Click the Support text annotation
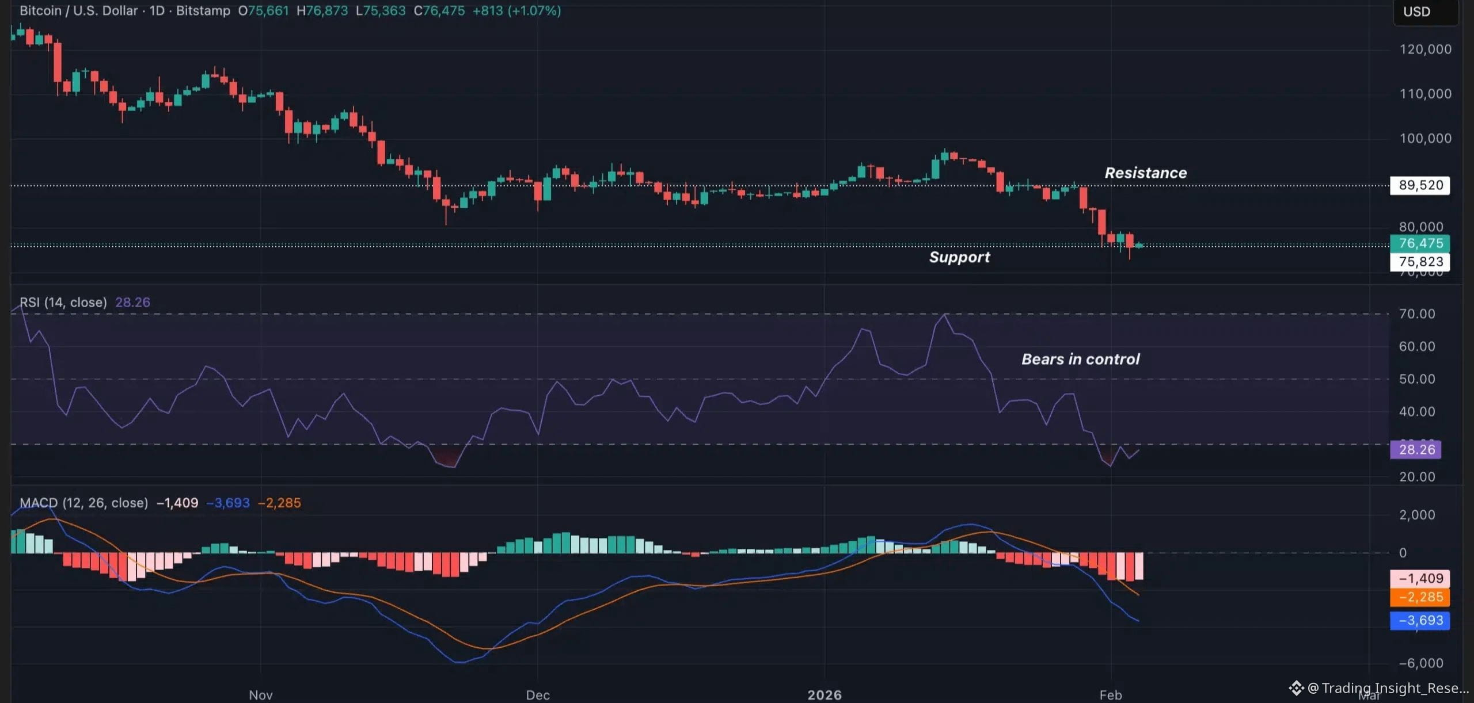The image size is (1474, 703). click(x=959, y=257)
